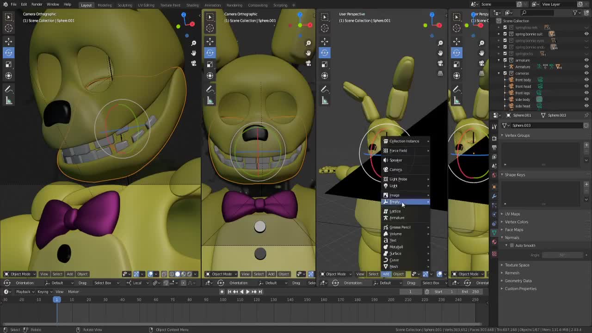Open Physics properties tab icon
Viewport: 592px width, 333px height.
click(494, 214)
